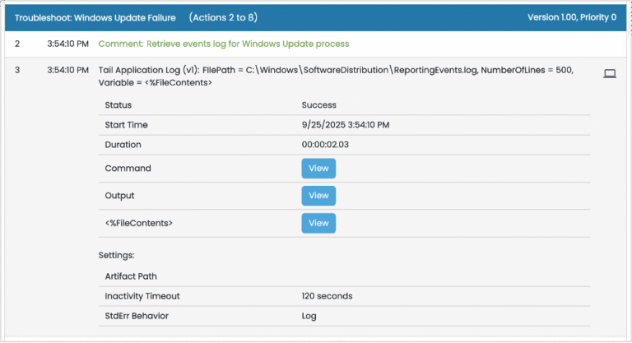Click the StdErr Behavior Log value
This screenshot has width=632, height=343.
(309, 316)
